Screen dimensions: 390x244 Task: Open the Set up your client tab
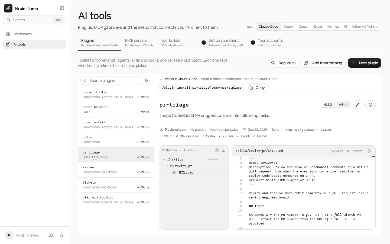(222, 43)
